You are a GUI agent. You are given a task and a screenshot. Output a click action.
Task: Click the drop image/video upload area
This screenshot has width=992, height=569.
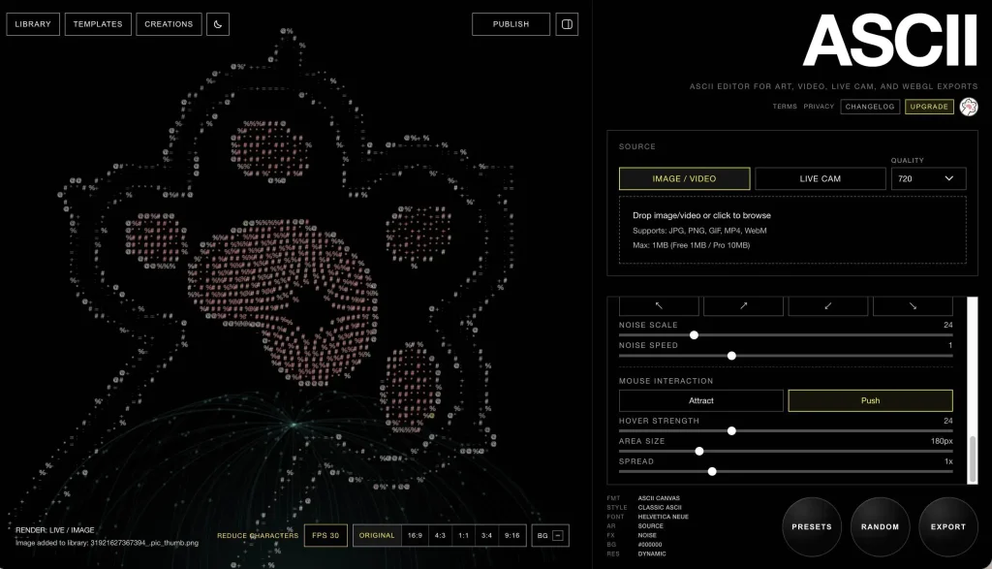[791, 230]
